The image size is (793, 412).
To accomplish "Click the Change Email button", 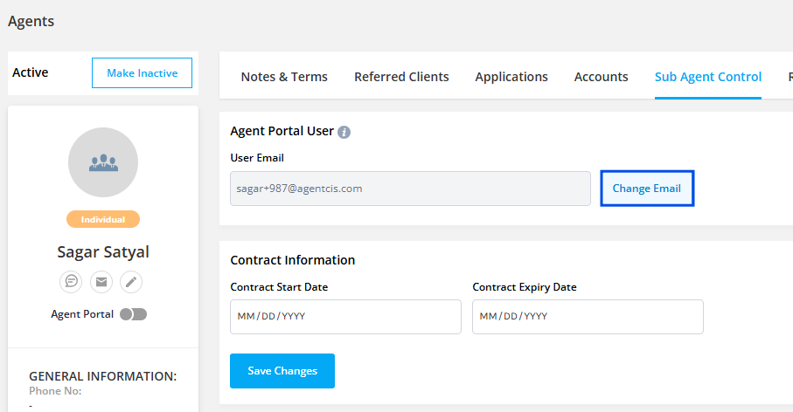I will (x=647, y=189).
